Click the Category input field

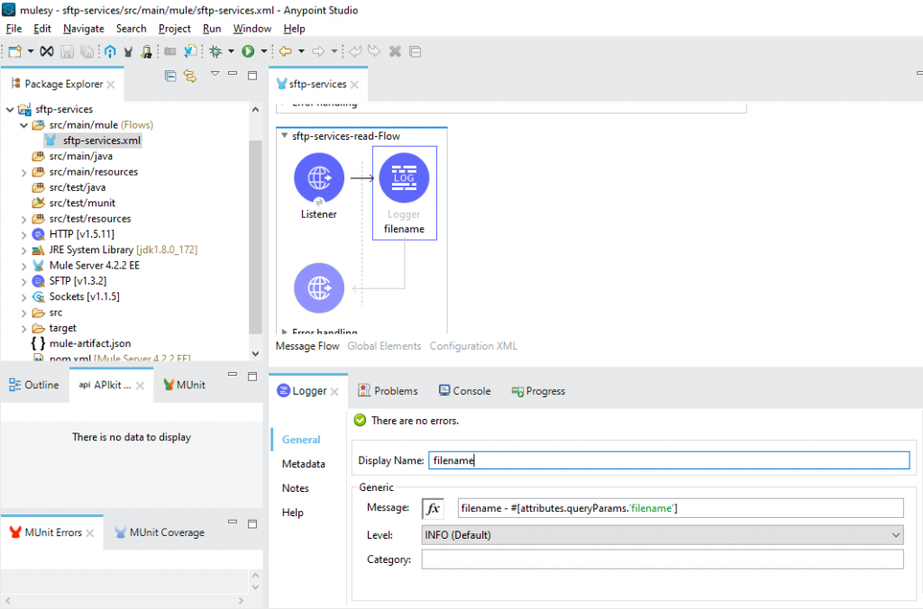[x=663, y=559]
